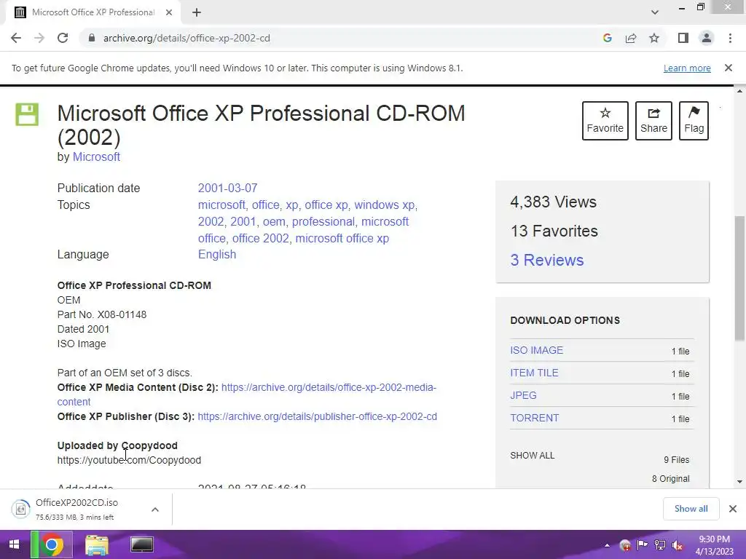Open the Learn more link about updates
Screen dimensions: 746x559
coord(687,68)
